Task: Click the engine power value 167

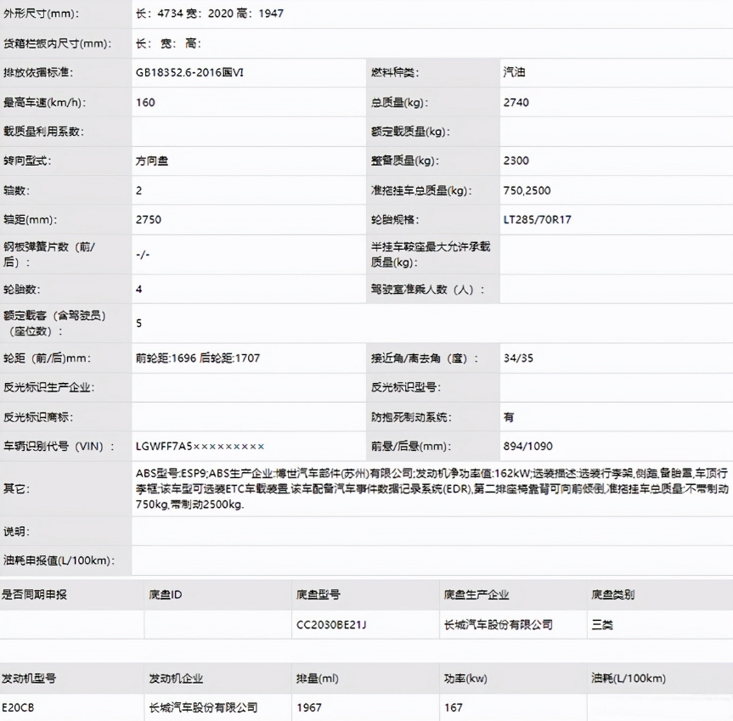Action: (x=453, y=707)
